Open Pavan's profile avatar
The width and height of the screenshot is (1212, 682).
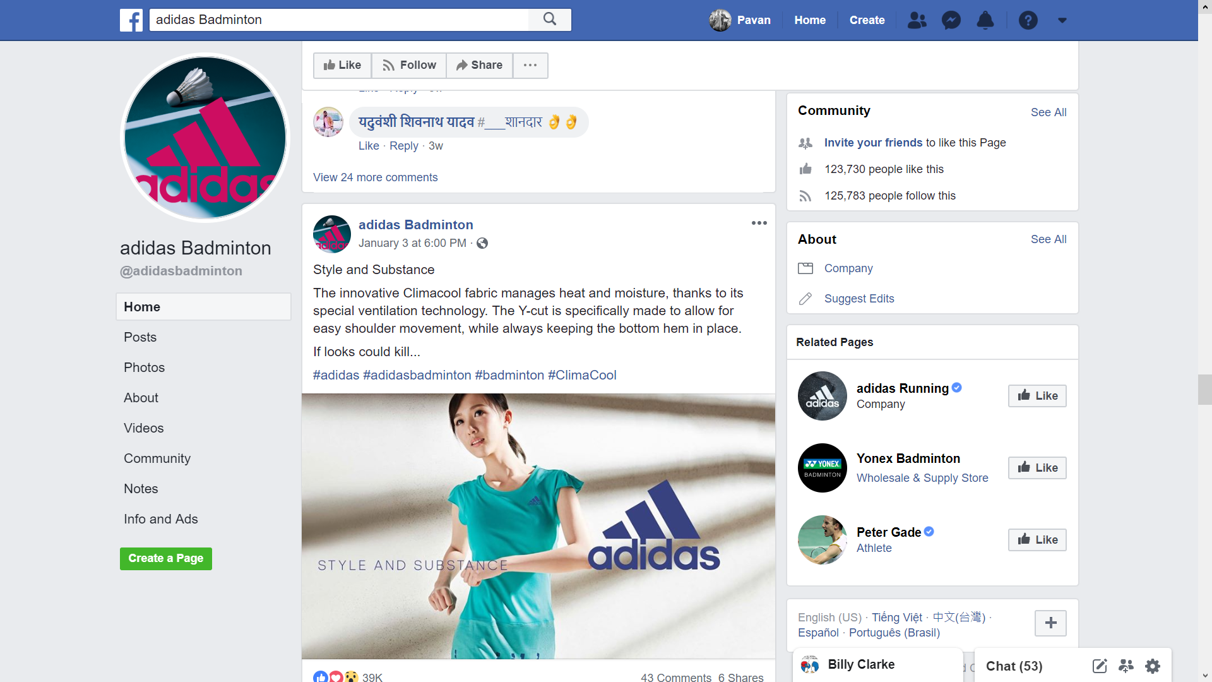pos(720,20)
